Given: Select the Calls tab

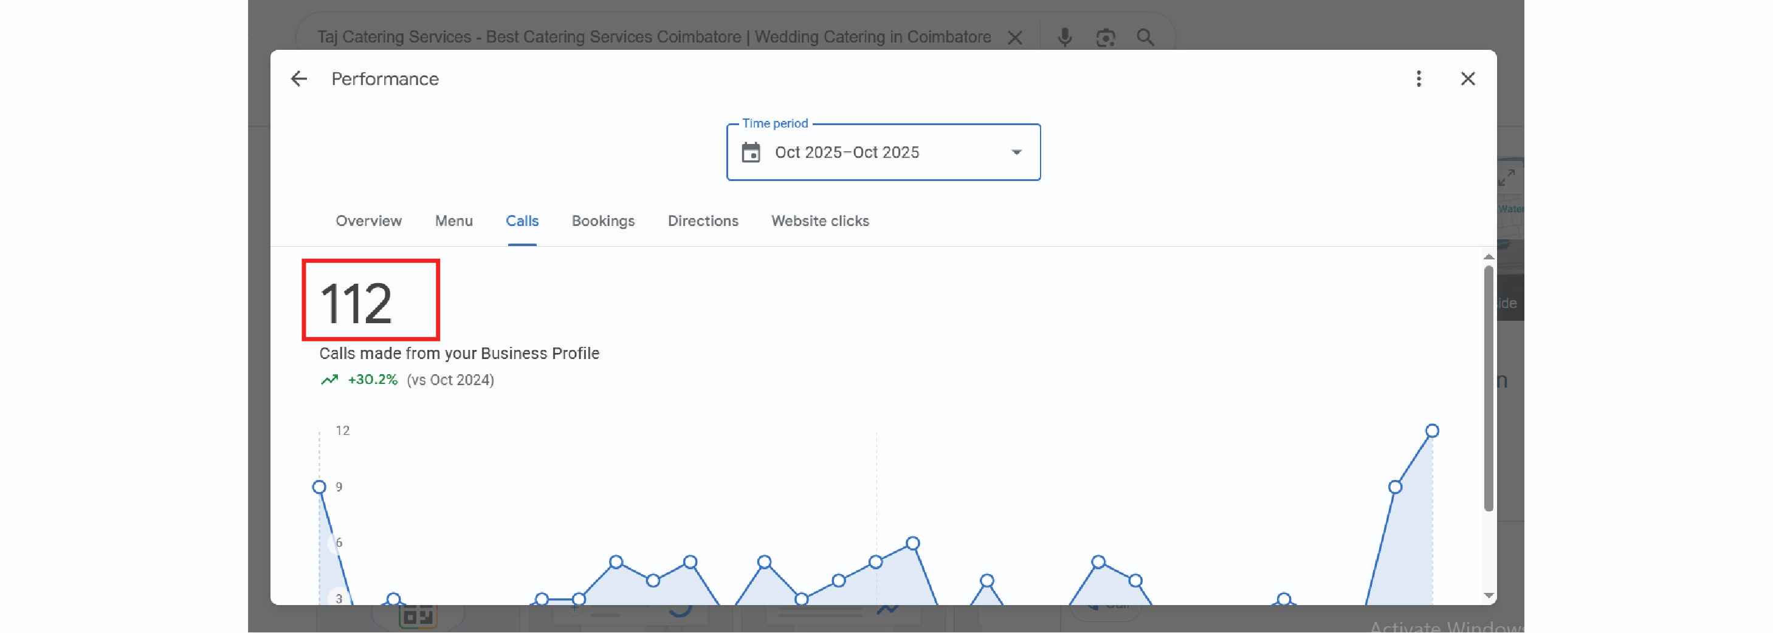Looking at the screenshot, I should (522, 221).
